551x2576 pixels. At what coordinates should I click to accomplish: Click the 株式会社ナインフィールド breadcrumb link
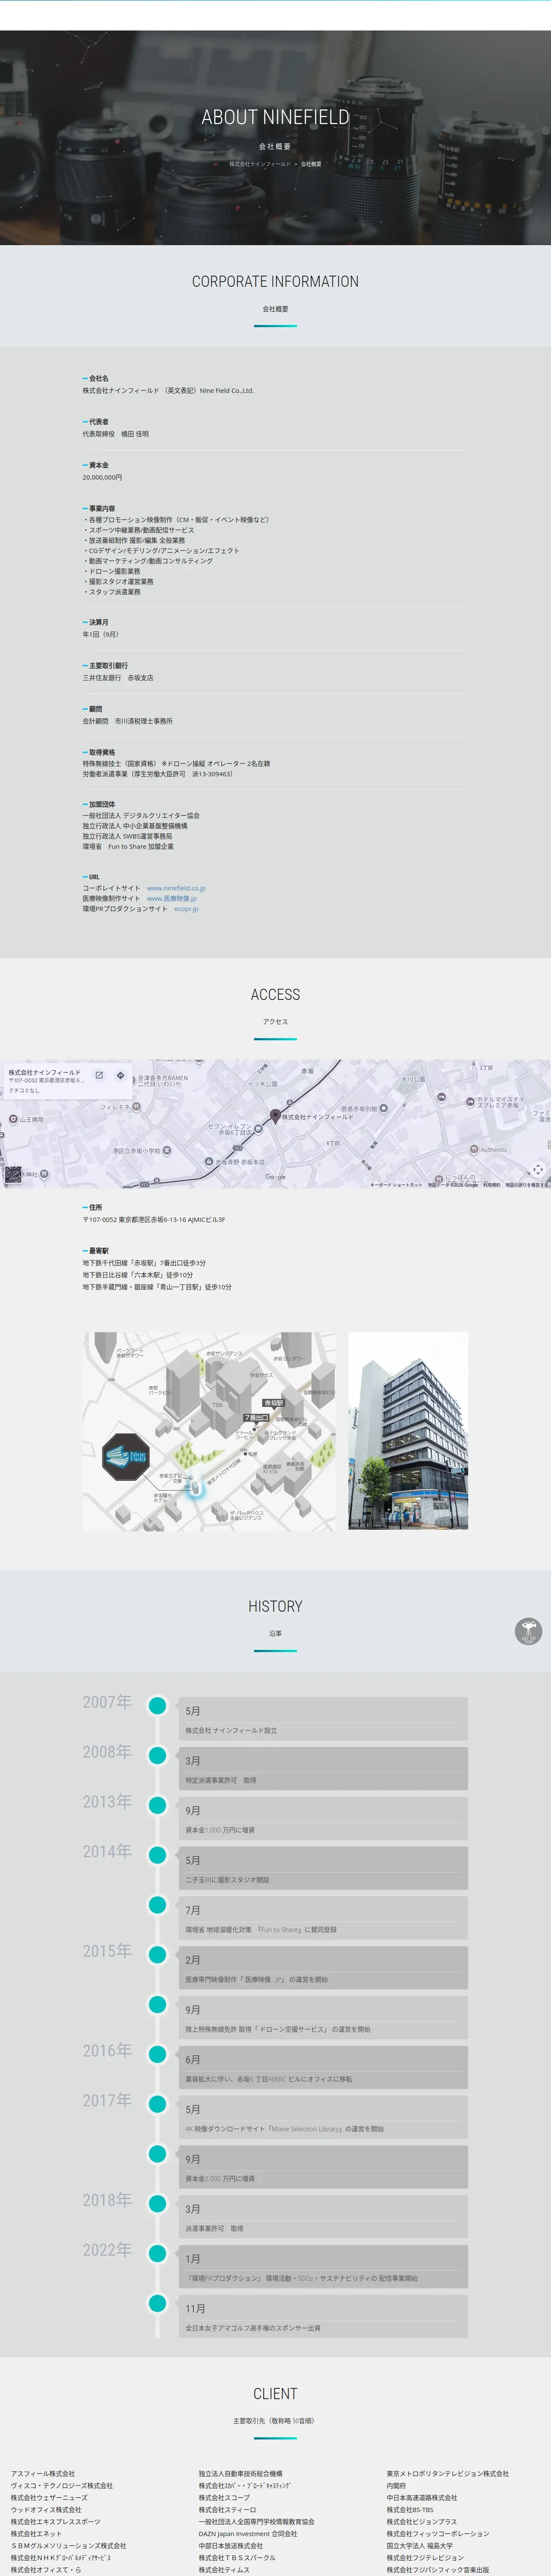coord(260,164)
